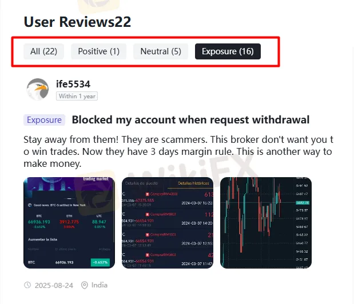Click the India location text
The height and width of the screenshot is (304, 354).
pos(100,285)
